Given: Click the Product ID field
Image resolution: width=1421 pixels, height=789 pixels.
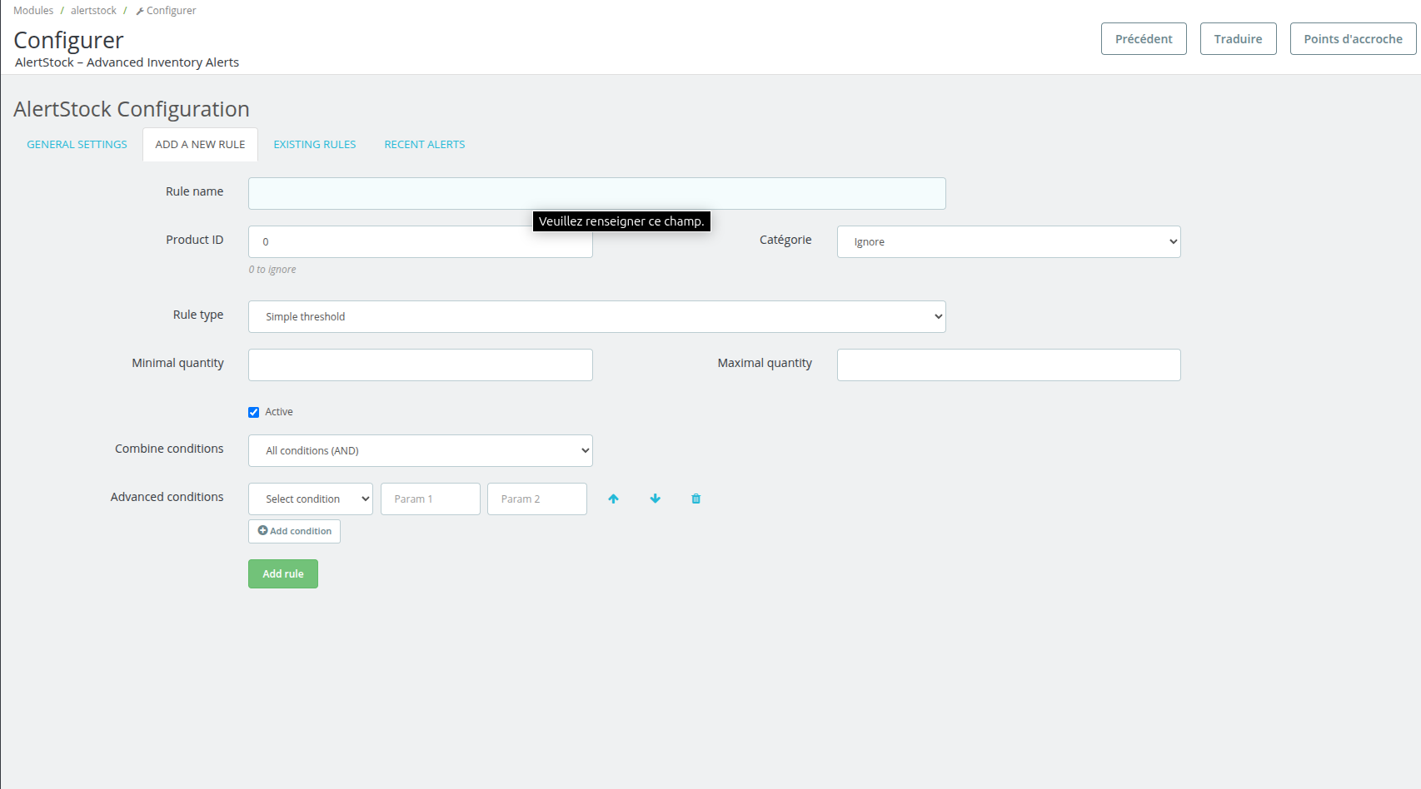Looking at the screenshot, I should [x=421, y=241].
